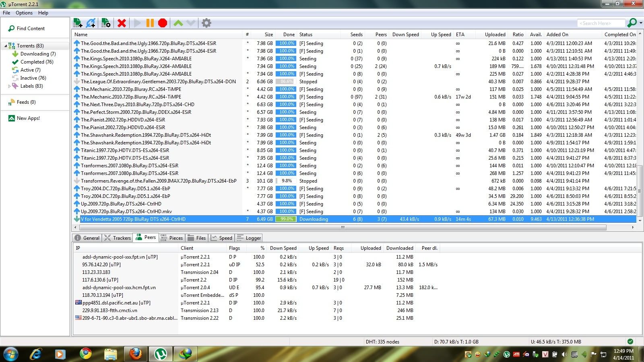
Task: Click the red Stop torrent icon
Action: click(163, 23)
